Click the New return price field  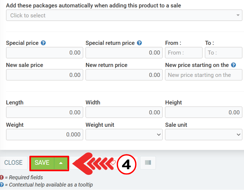click(x=124, y=75)
